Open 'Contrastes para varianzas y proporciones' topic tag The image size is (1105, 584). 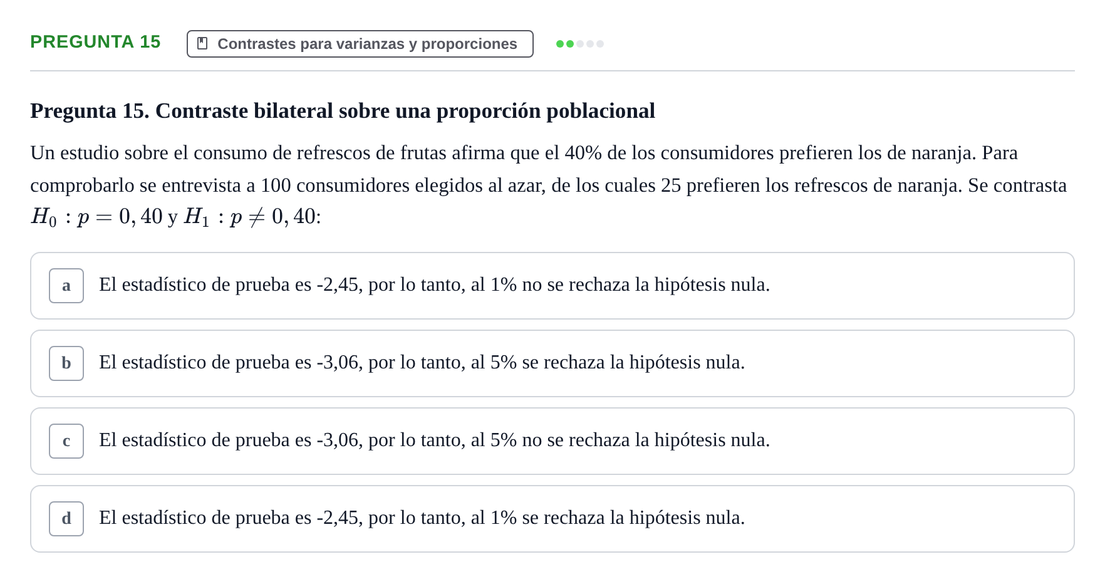[360, 44]
